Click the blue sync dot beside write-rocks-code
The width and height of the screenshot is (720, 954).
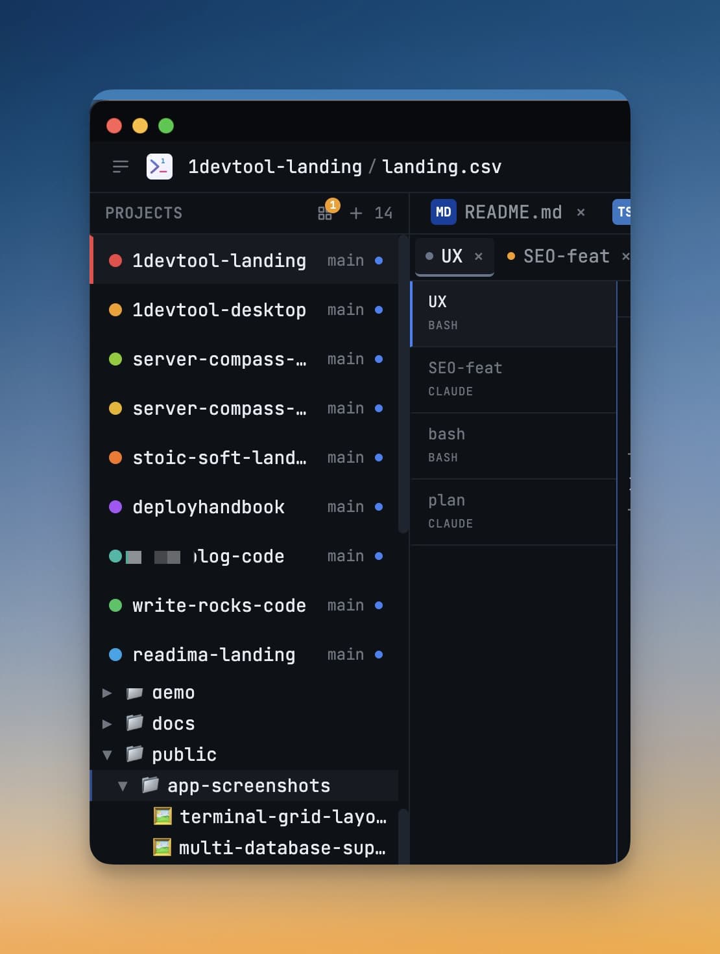[x=379, y=605]
